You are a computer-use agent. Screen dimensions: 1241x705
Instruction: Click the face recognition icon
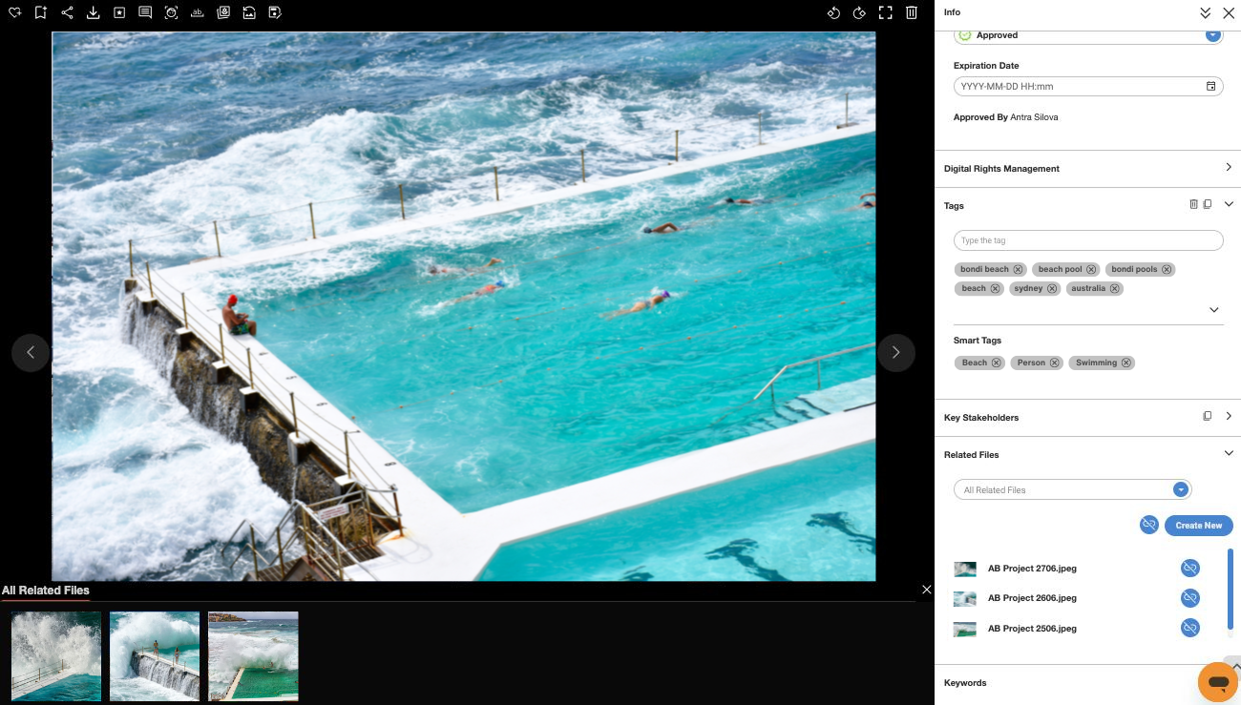(x=171, y=12)
